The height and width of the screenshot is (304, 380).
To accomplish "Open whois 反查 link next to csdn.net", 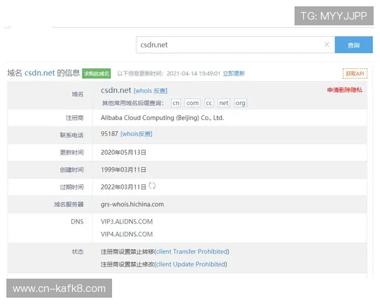I will click(x=151, y=91).
